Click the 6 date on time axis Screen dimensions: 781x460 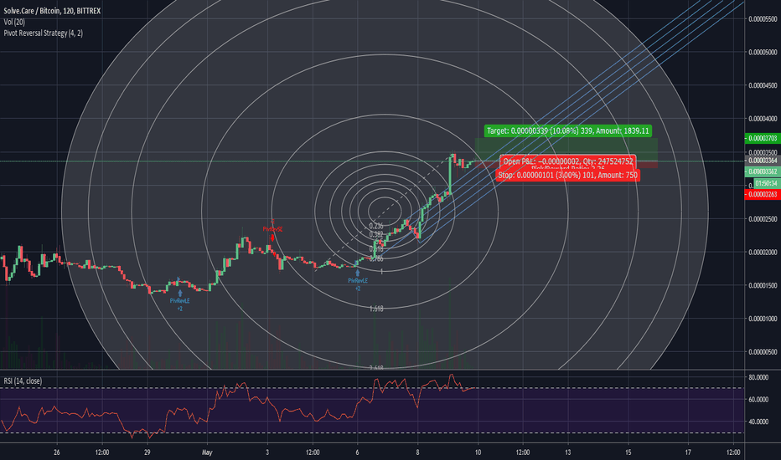point(358,452)
